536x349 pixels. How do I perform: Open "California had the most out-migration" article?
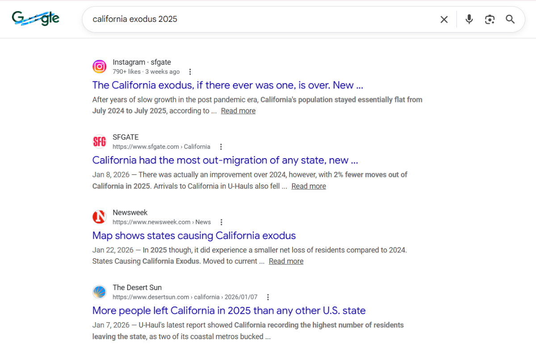[x=225, y=160]
